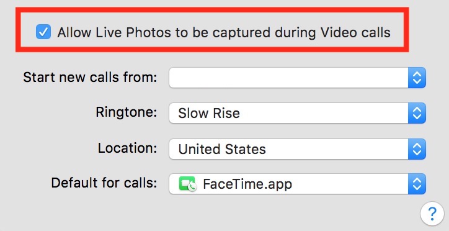Select the United States location text
This screenshot has height=231, width=449.
(222, 149)
